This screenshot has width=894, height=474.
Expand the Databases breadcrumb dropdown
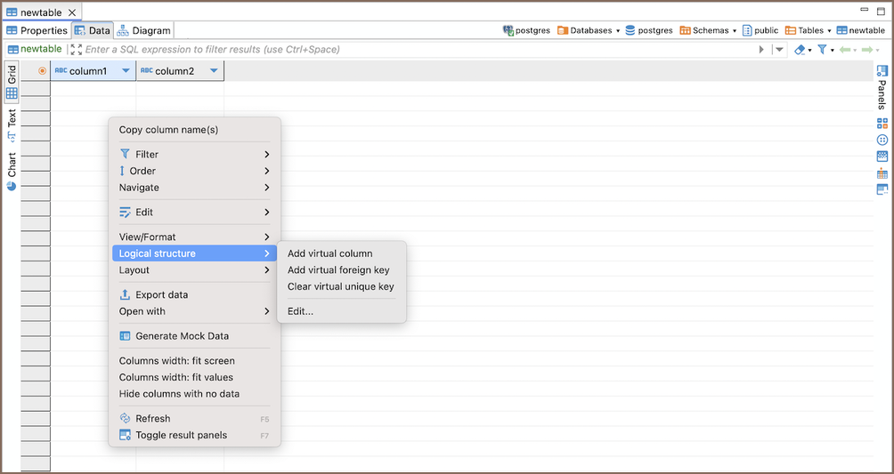618,30
